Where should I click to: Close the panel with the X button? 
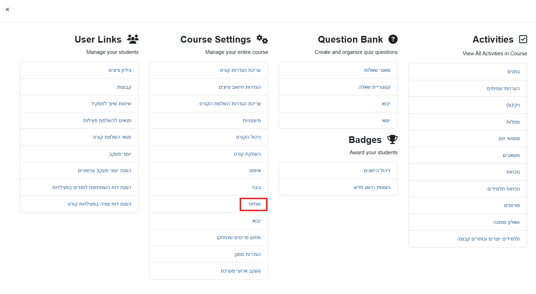click(7, 10)
